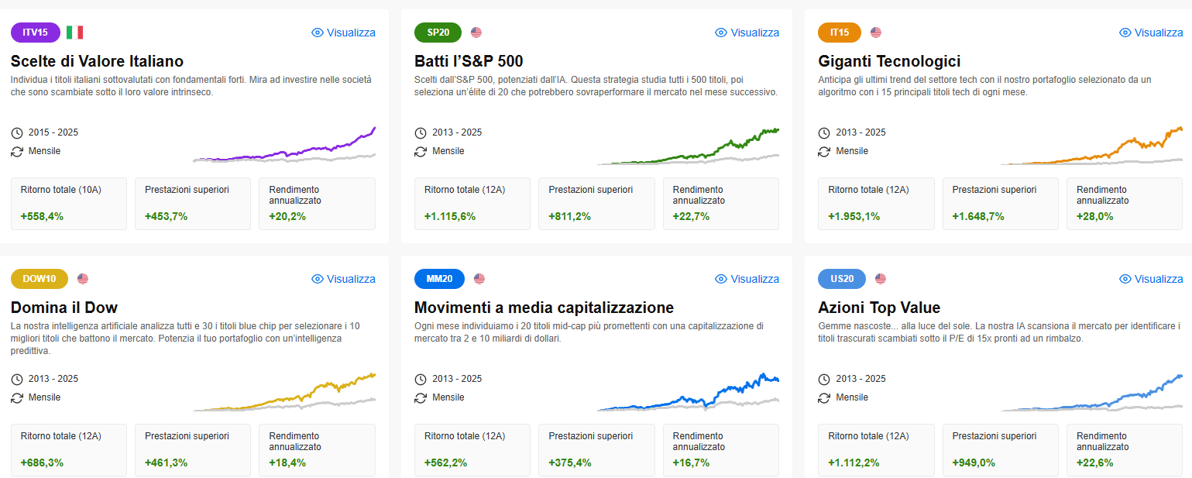This screenshot has height=478, width=1192.
Task: Click the clock icon in Domina il Dow card
Action: 17,379
